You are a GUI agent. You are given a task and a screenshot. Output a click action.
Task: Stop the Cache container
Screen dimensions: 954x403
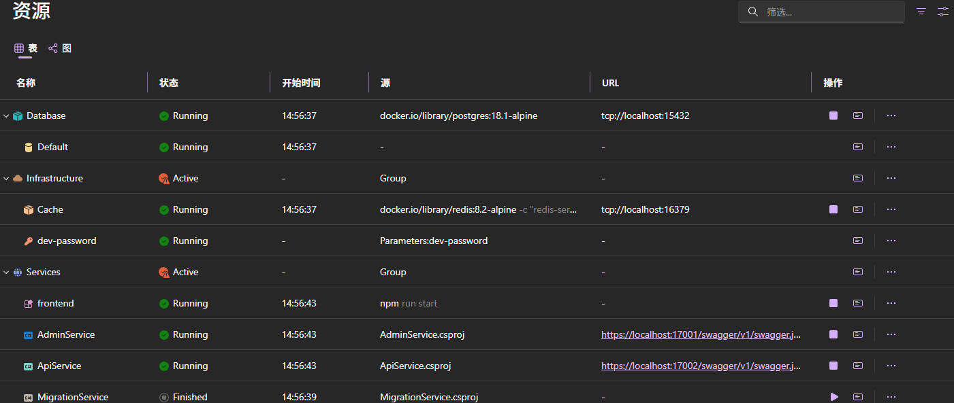[x=833, y=209]
